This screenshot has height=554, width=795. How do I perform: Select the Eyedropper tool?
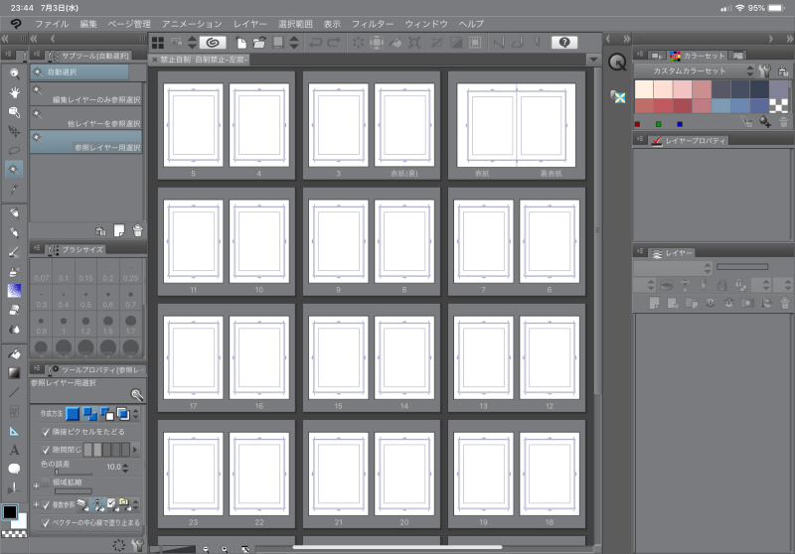click(x=14, y=190)
